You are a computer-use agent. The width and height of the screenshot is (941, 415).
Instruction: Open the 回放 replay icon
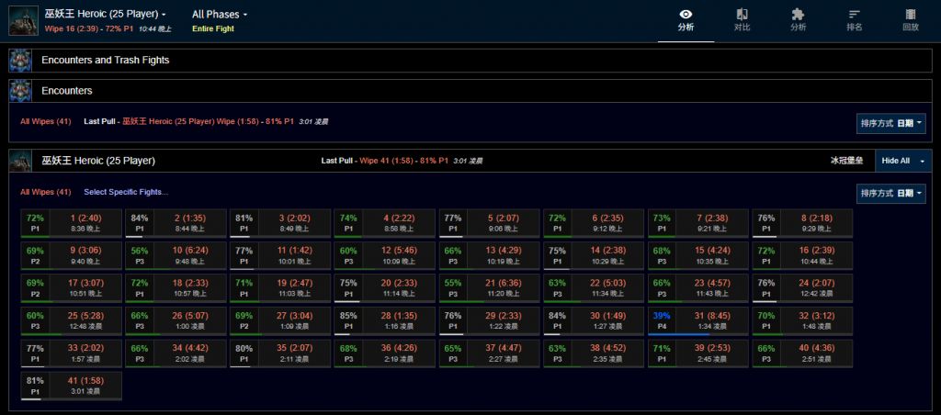click(x=910, y=19)
